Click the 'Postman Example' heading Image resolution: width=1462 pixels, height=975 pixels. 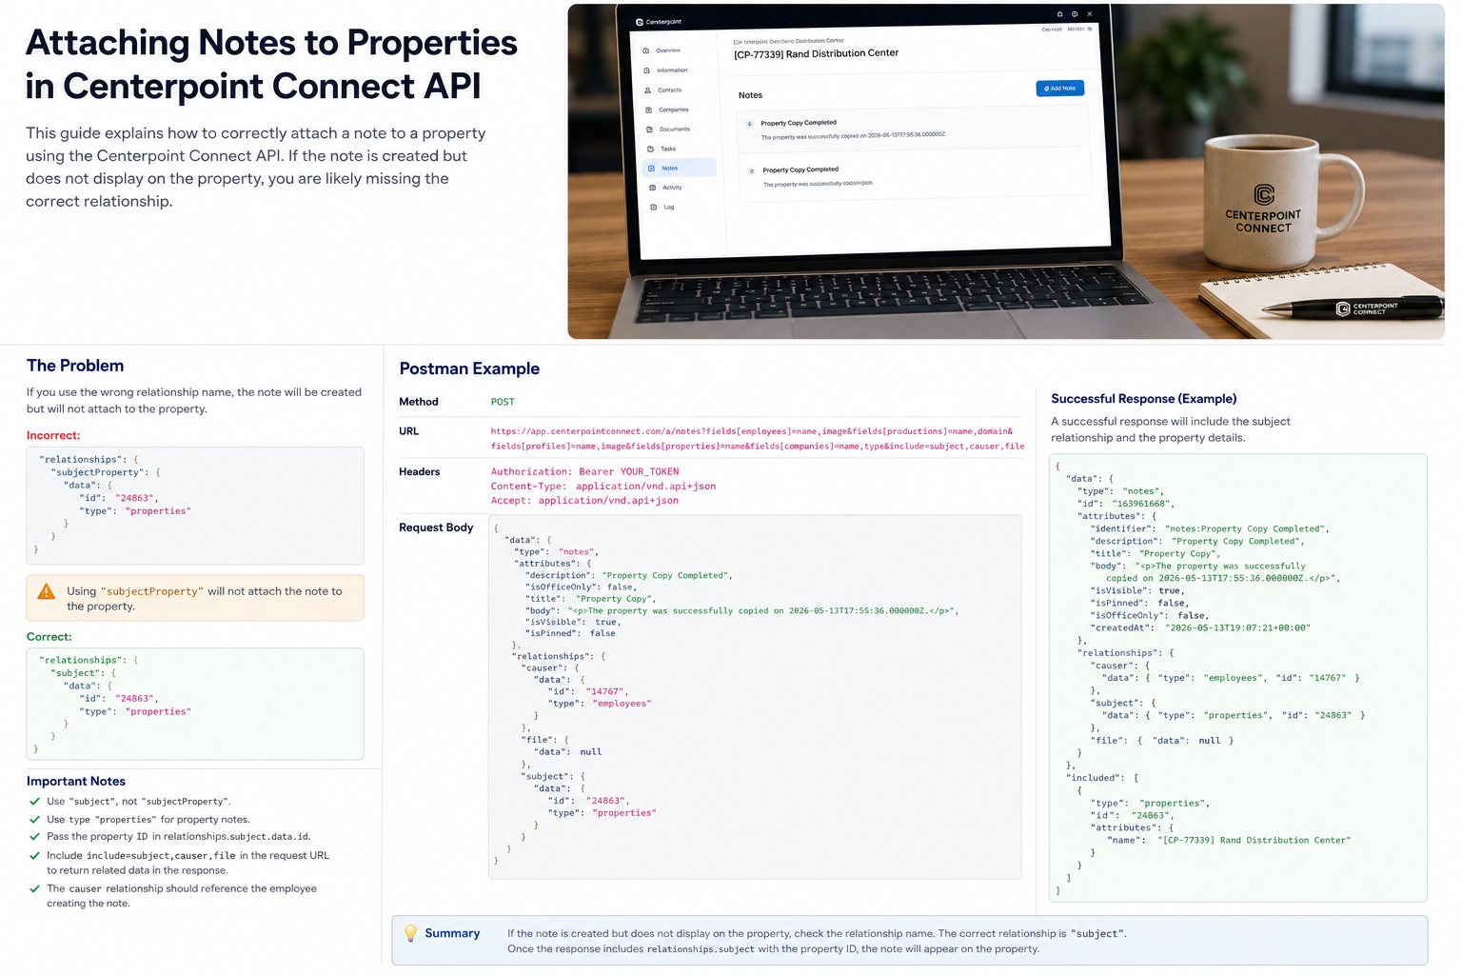coord(469,368)
